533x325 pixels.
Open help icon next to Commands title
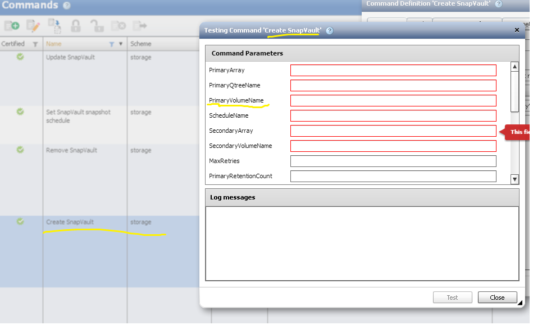tap(67, 6)
